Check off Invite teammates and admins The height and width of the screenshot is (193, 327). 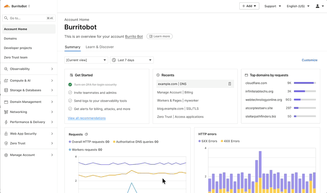(x=70, y=92)
